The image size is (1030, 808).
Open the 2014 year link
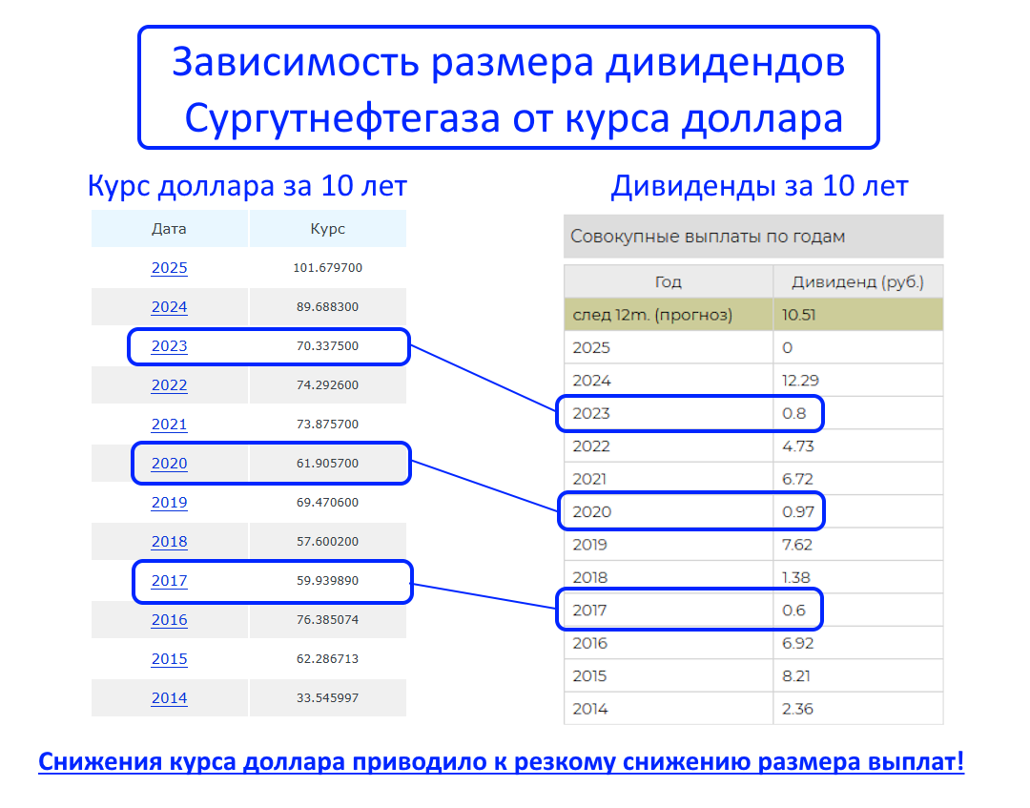[169, 697]
